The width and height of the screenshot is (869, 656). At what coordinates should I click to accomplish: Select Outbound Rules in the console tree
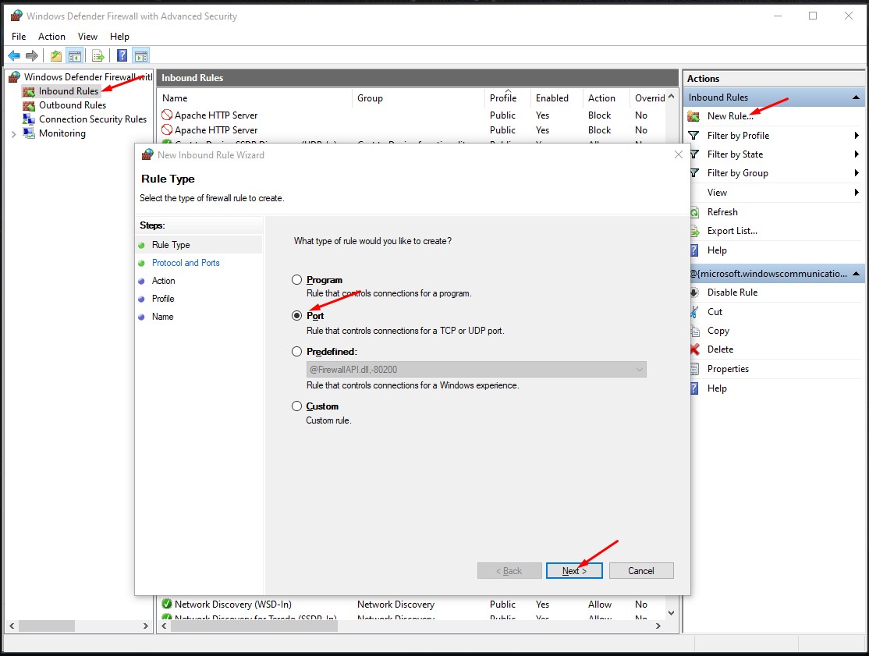pos(71,105)
